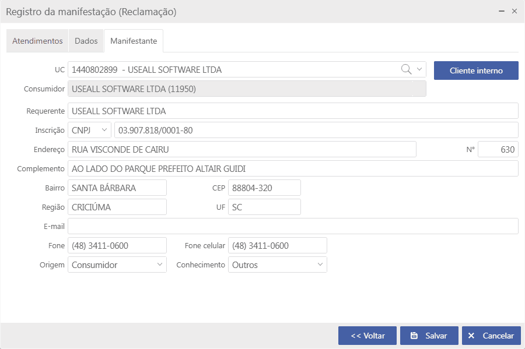The width and height of the screenshot is (525, 349).
Task: Click the Complemento input field
Action: click(x=293, y=168)
